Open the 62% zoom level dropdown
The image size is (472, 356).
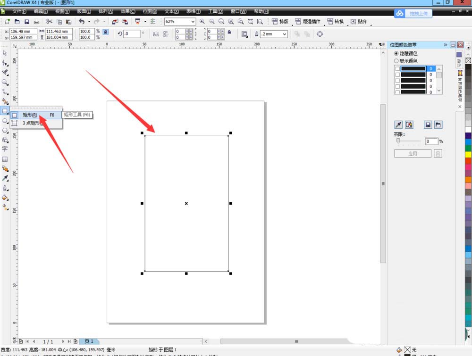pos(193,22)
